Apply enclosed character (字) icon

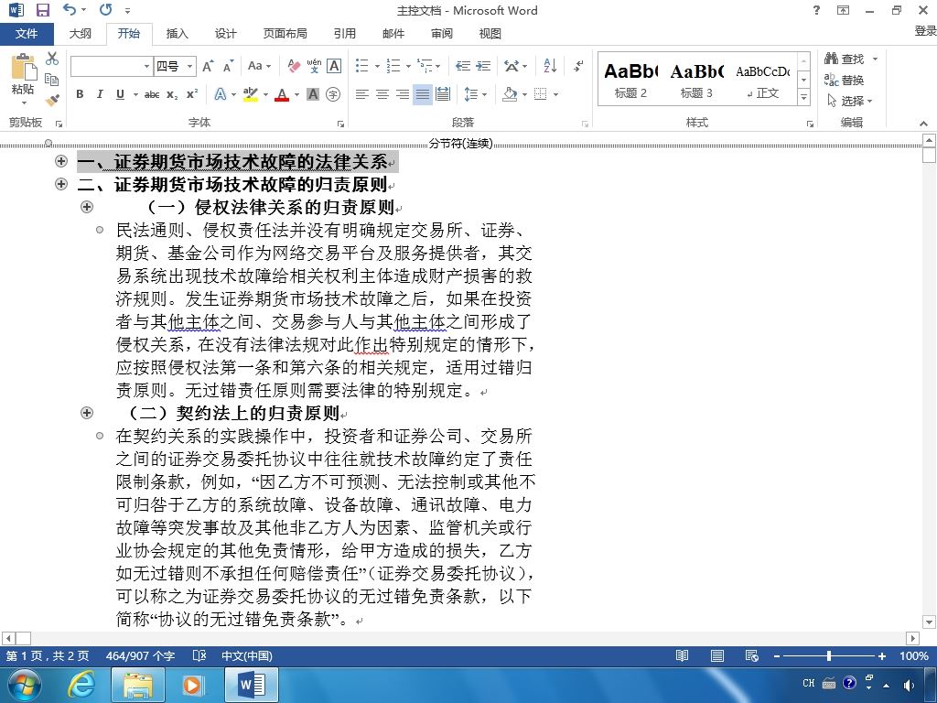[x=333, y=94]
